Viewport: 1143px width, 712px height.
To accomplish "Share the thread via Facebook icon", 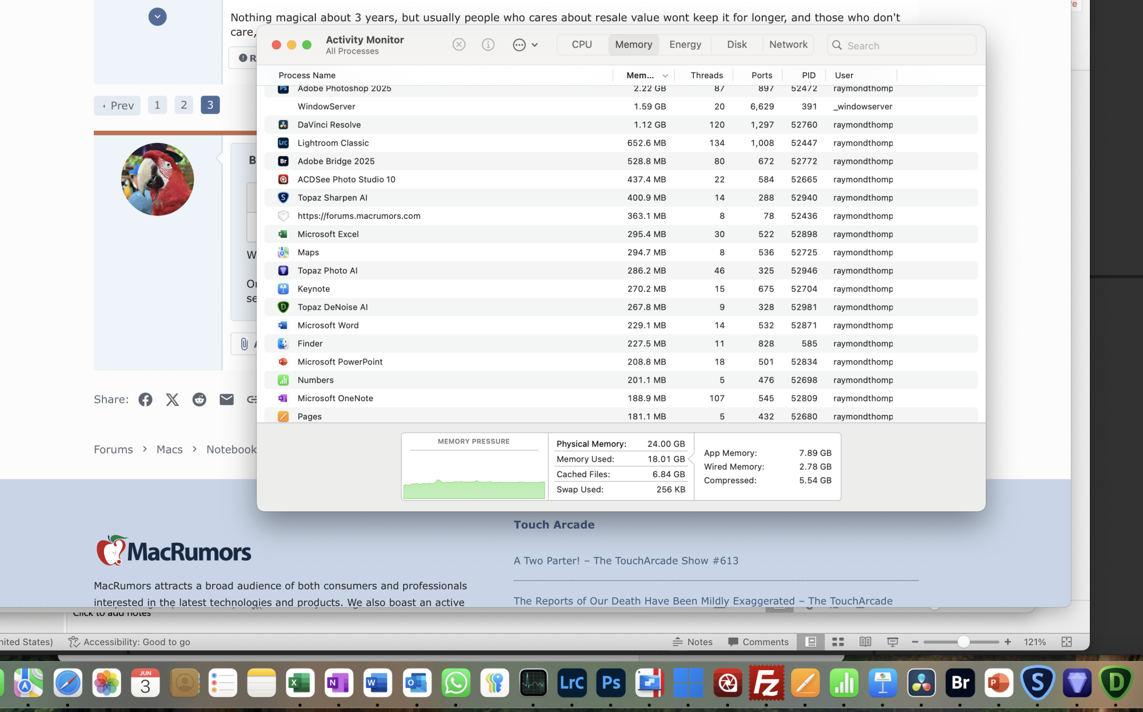I will tap(145, 399).
